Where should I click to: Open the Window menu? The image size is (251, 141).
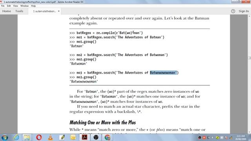pos(24,6)
